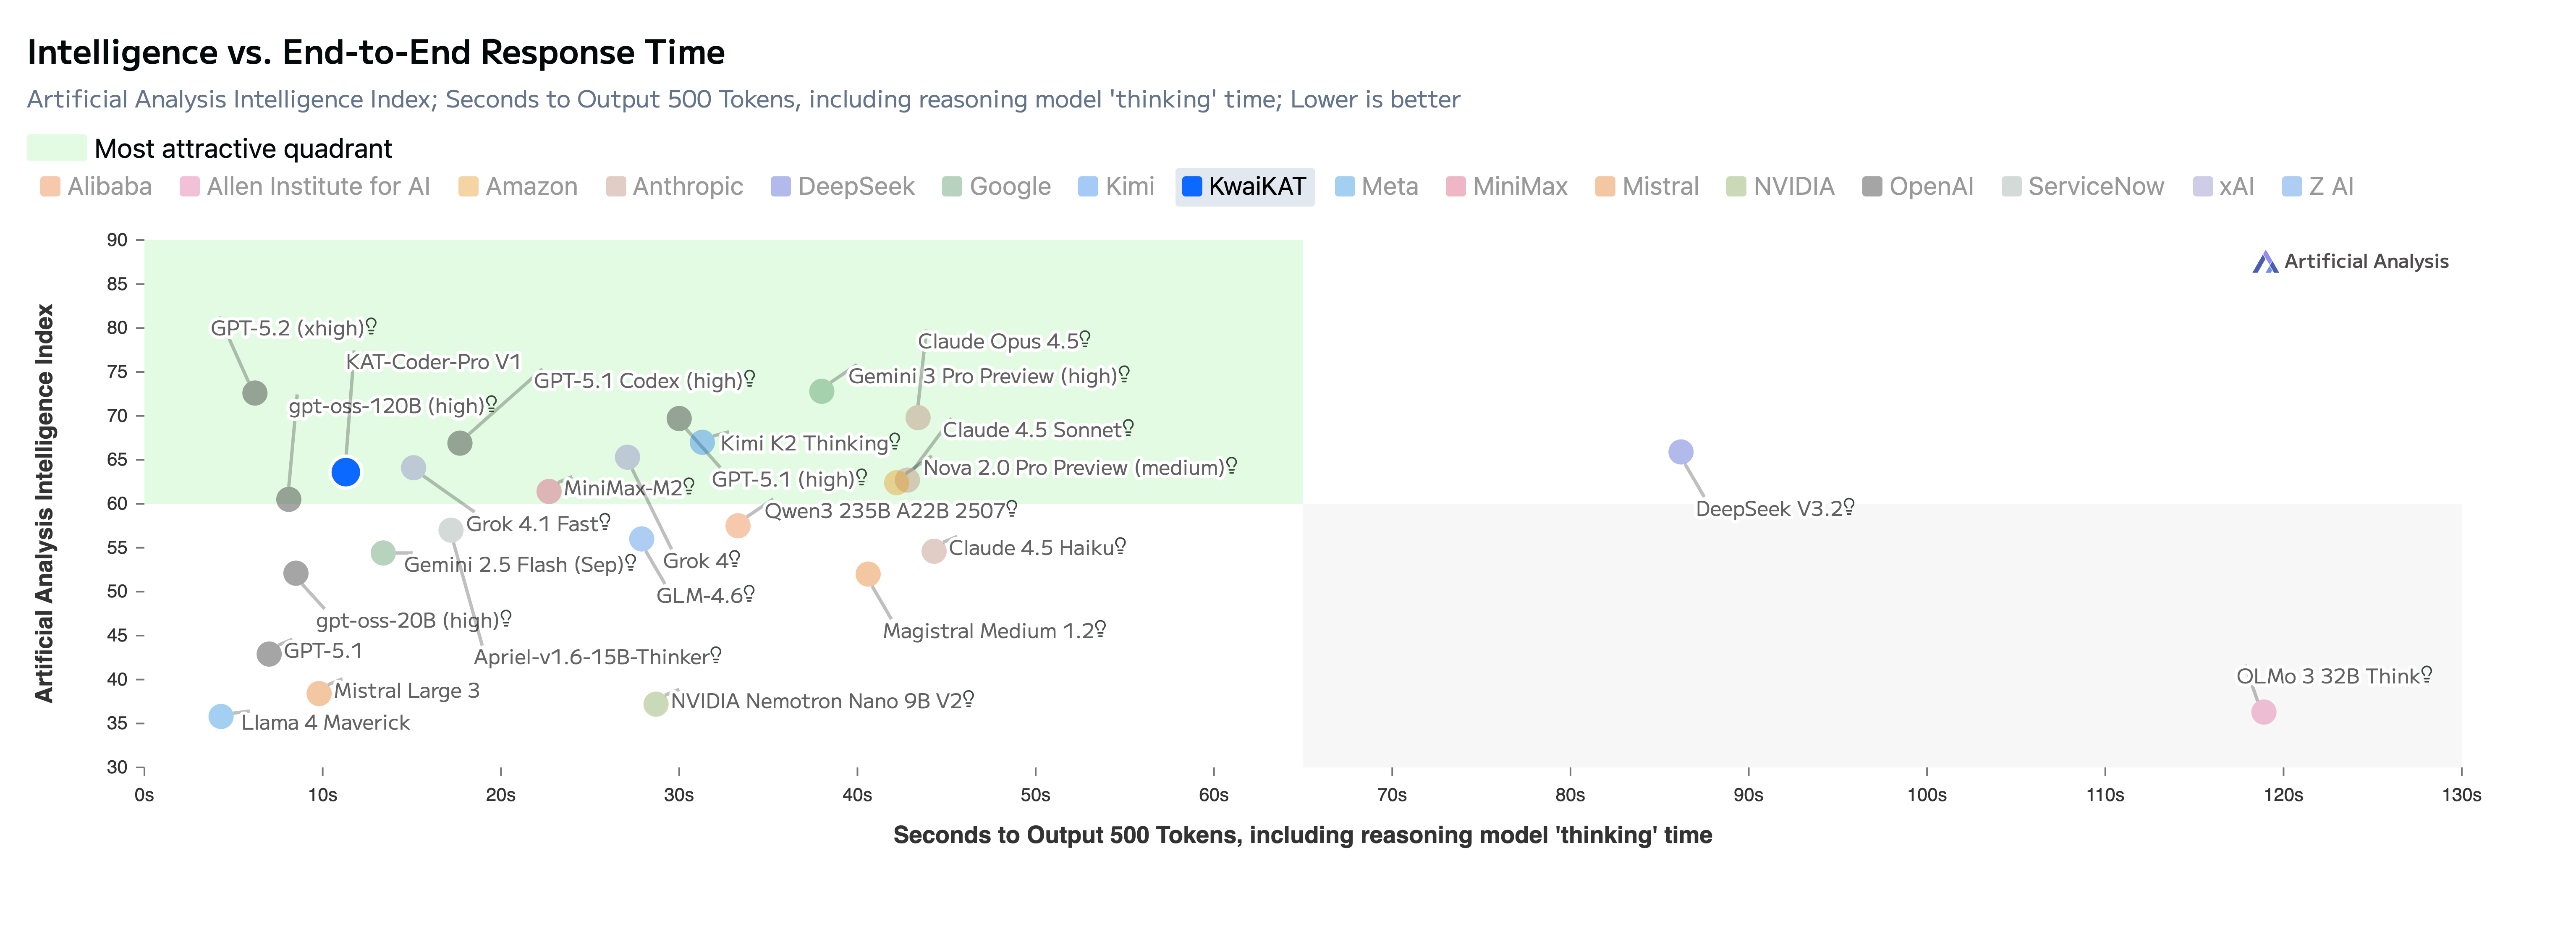Screen dimensions: 2576x932
Task: Click the Magistral Medium 1.2 data point
Action: [868, 574]
